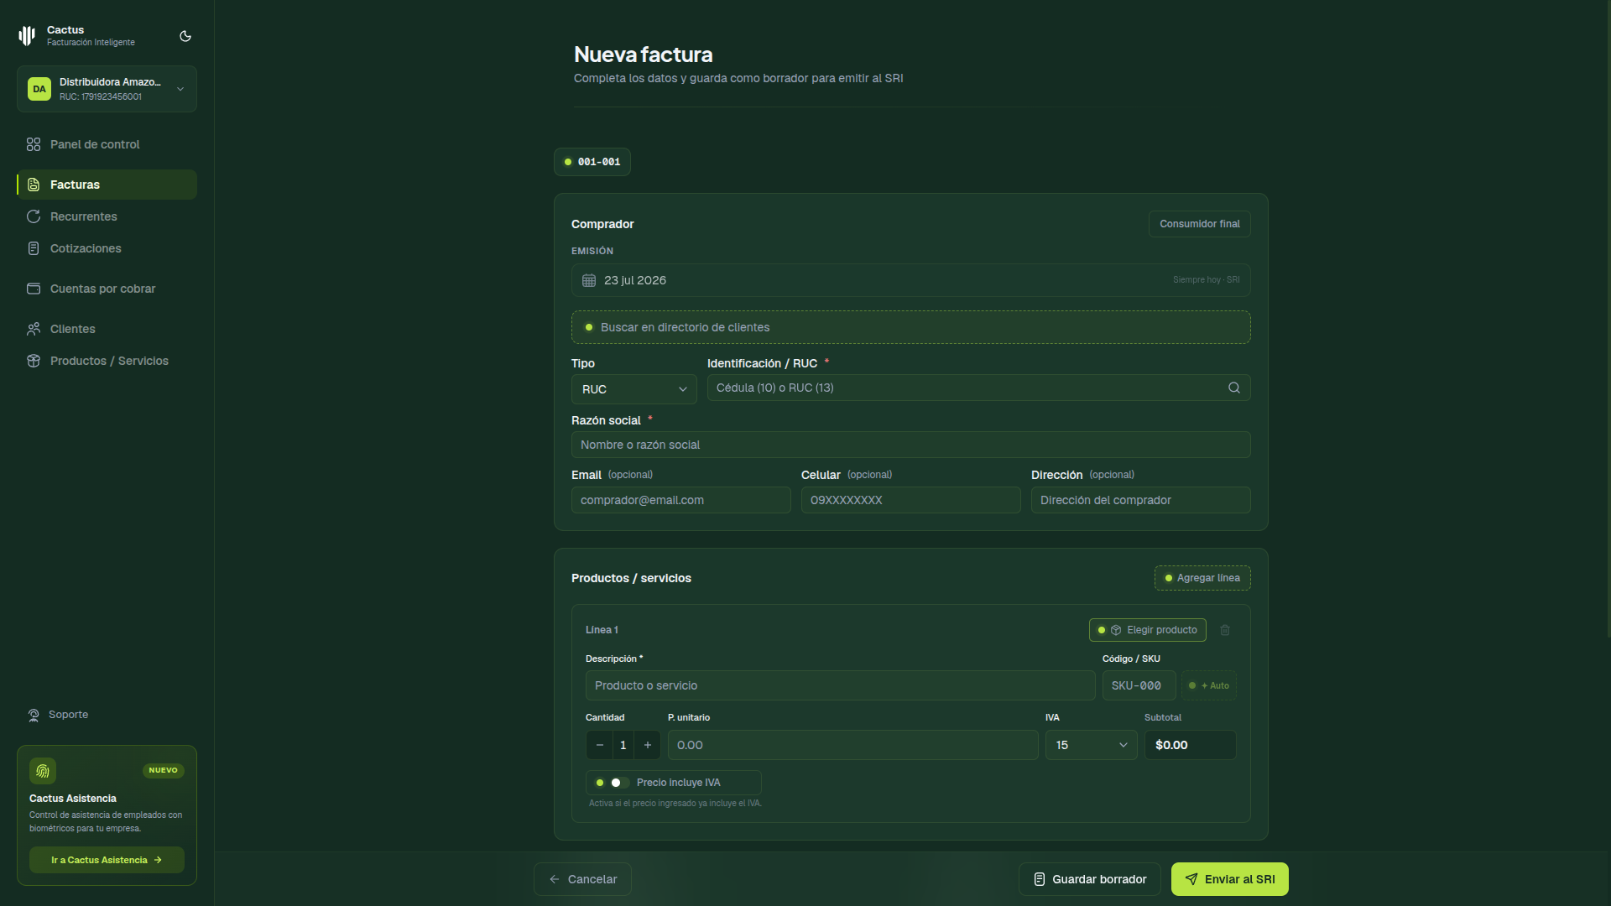
Task: Open the Tipo RUC dropdown
Action: [x=633, y=389]
